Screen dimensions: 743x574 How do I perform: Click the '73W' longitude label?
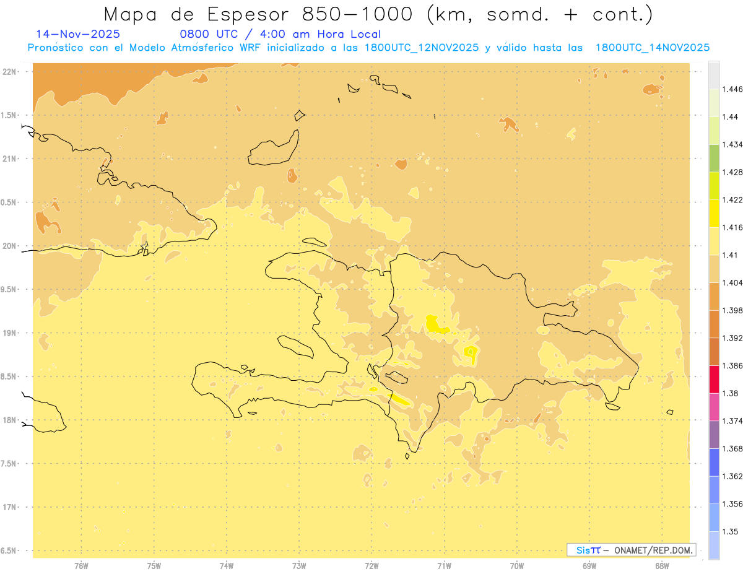tap(299, 566)
